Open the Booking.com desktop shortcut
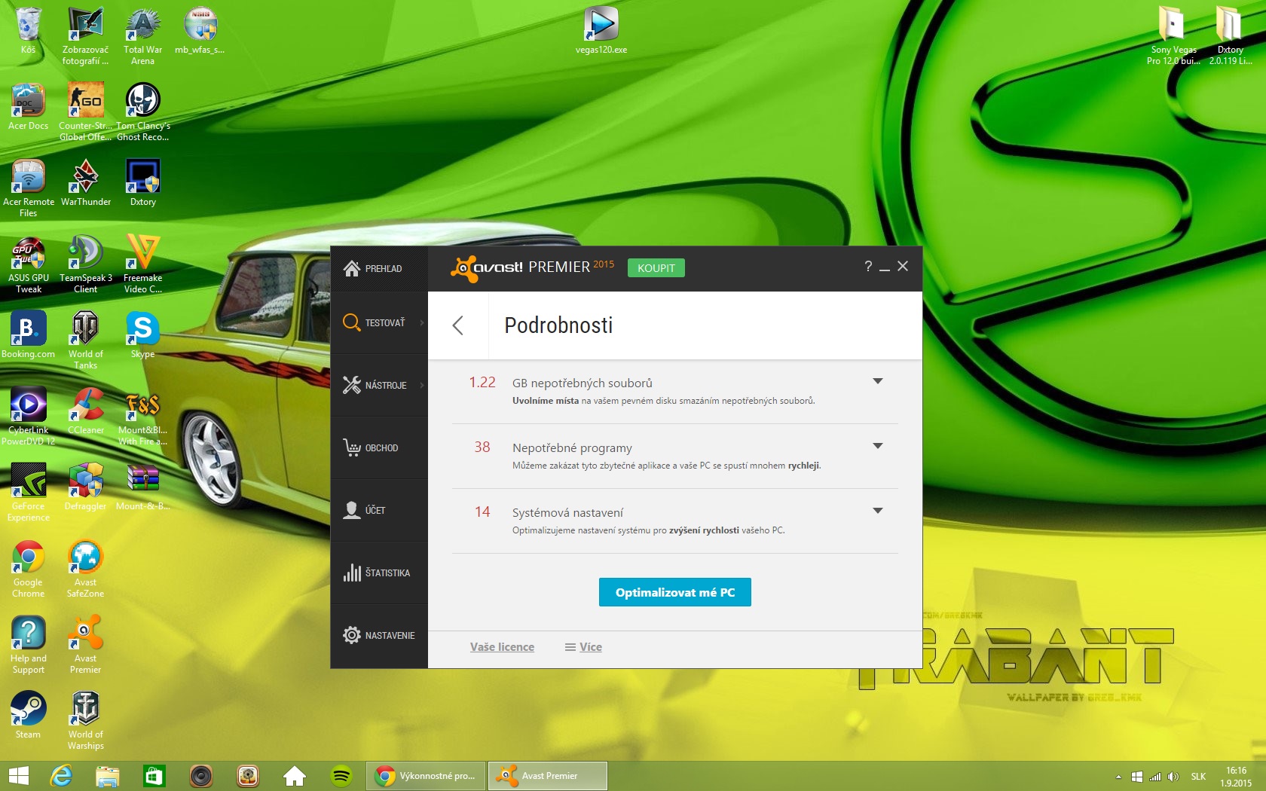 coord(28,336)
